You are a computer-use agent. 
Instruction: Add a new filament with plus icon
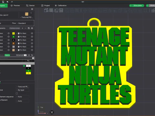click(x=22, y=28)
